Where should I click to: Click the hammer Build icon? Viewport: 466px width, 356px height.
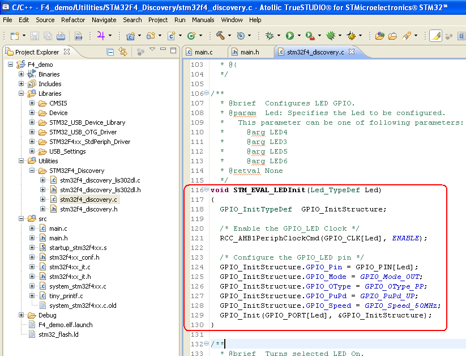pos(220,36)
